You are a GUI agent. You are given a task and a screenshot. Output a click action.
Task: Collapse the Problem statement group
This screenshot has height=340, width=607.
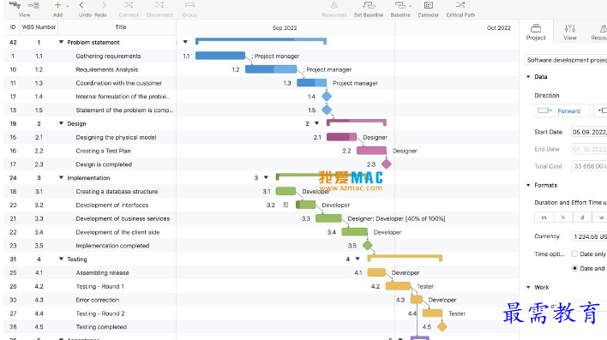tap(61, 42)
